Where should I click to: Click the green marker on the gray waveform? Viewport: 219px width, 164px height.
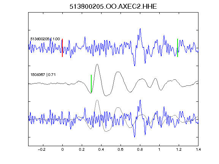coord(91,84)
